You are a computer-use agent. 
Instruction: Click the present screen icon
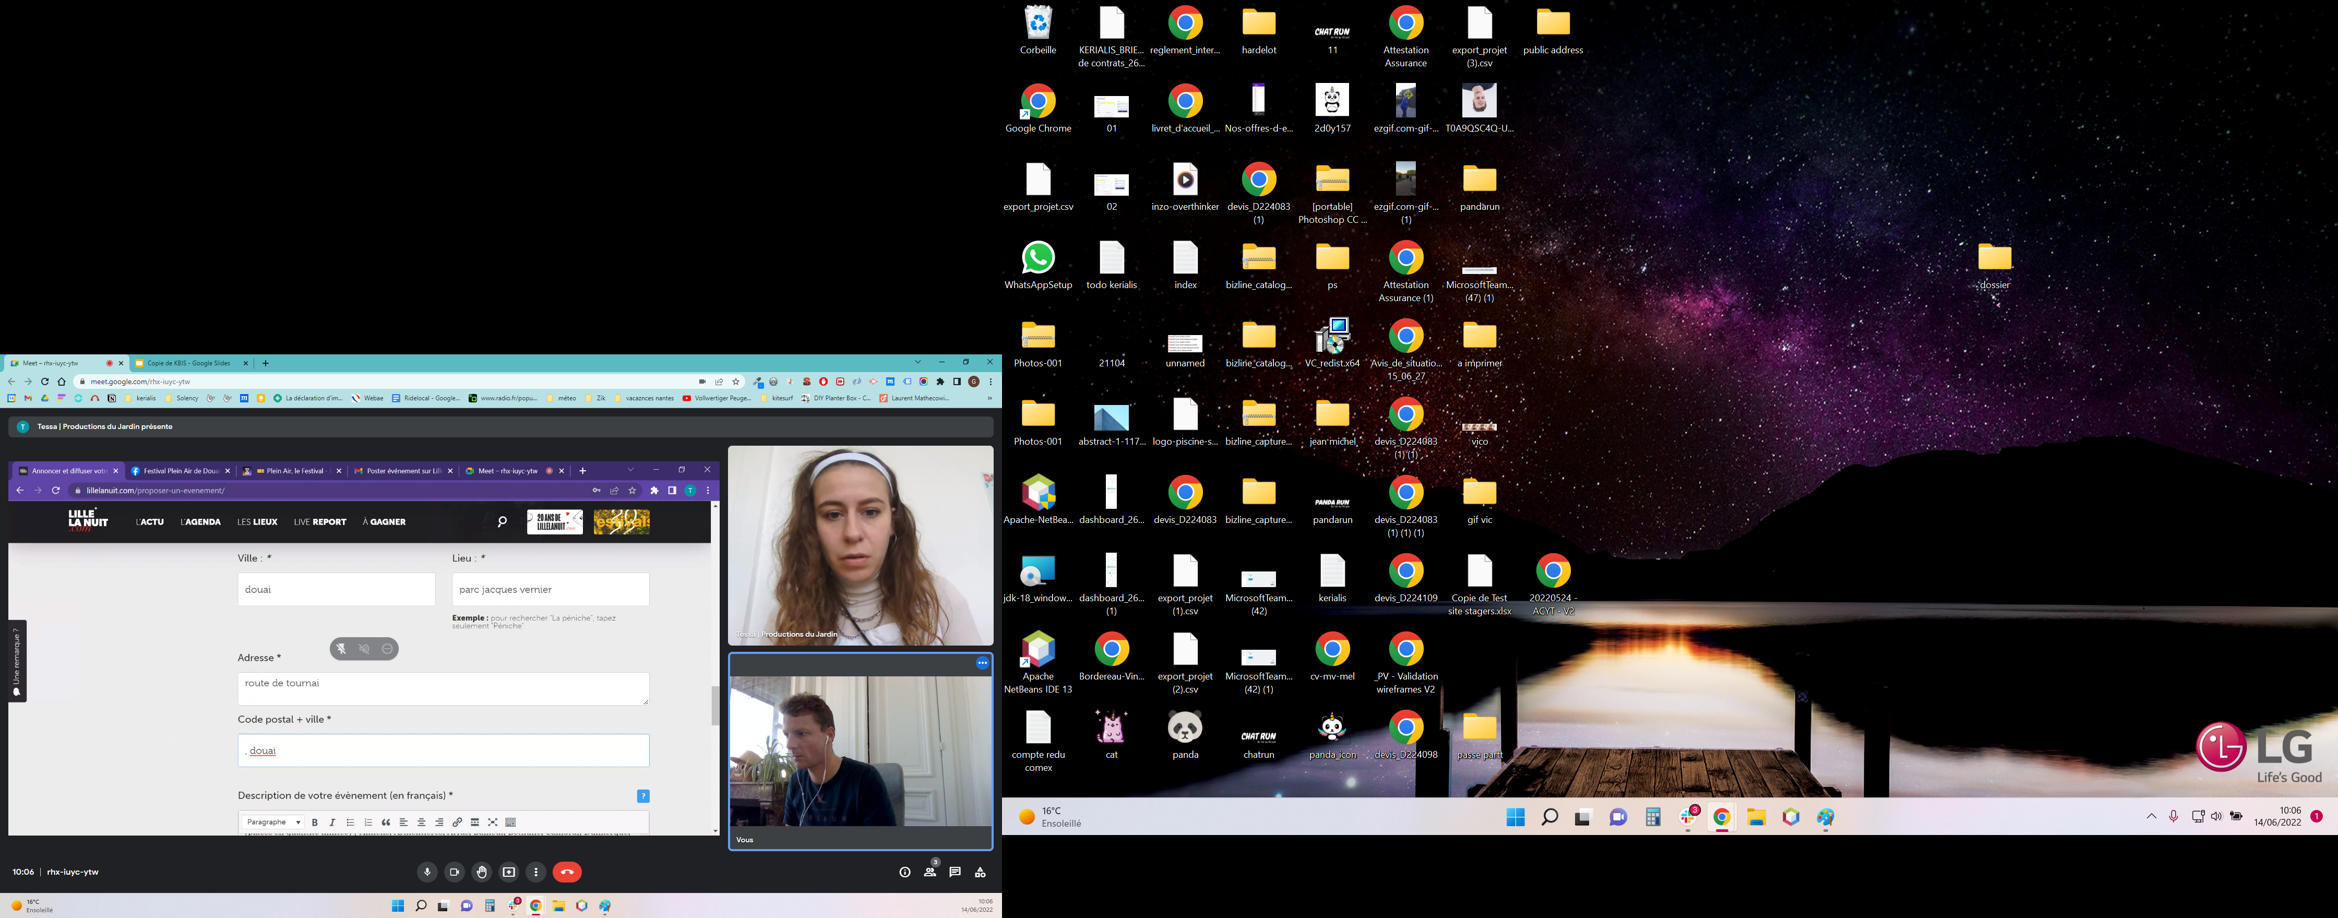pos(508,872)
